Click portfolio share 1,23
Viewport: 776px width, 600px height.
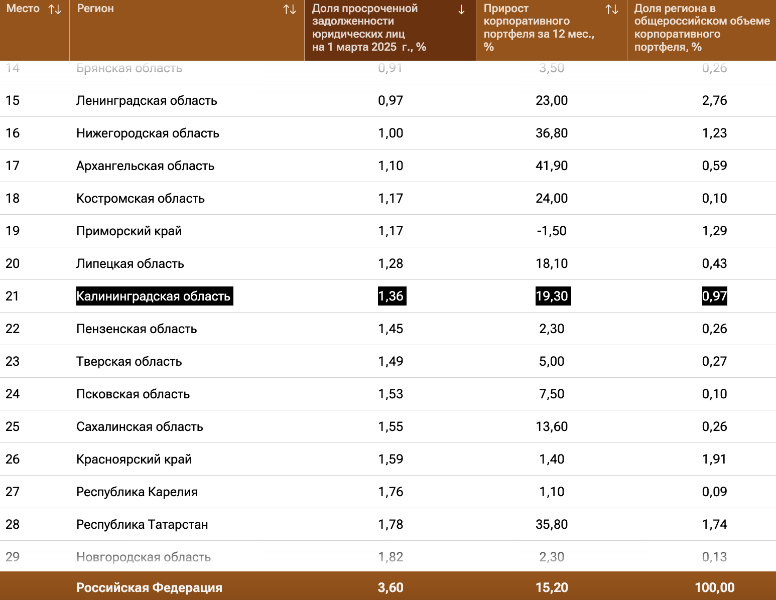pyautogui.click(x=715, y=133)
